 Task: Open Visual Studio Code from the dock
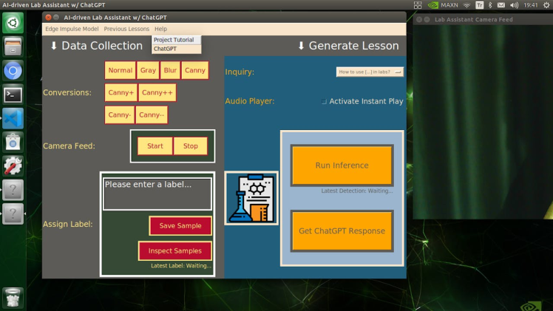coord(13,118)
